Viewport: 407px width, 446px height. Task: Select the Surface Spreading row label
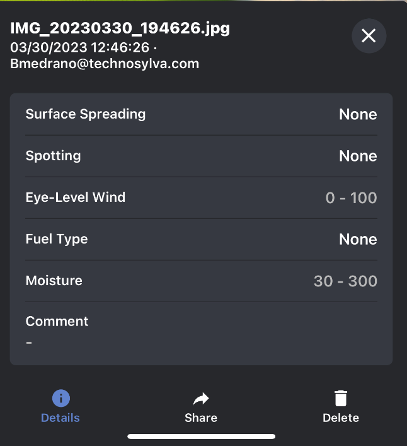pyautogui.click(x=86, y=114)
